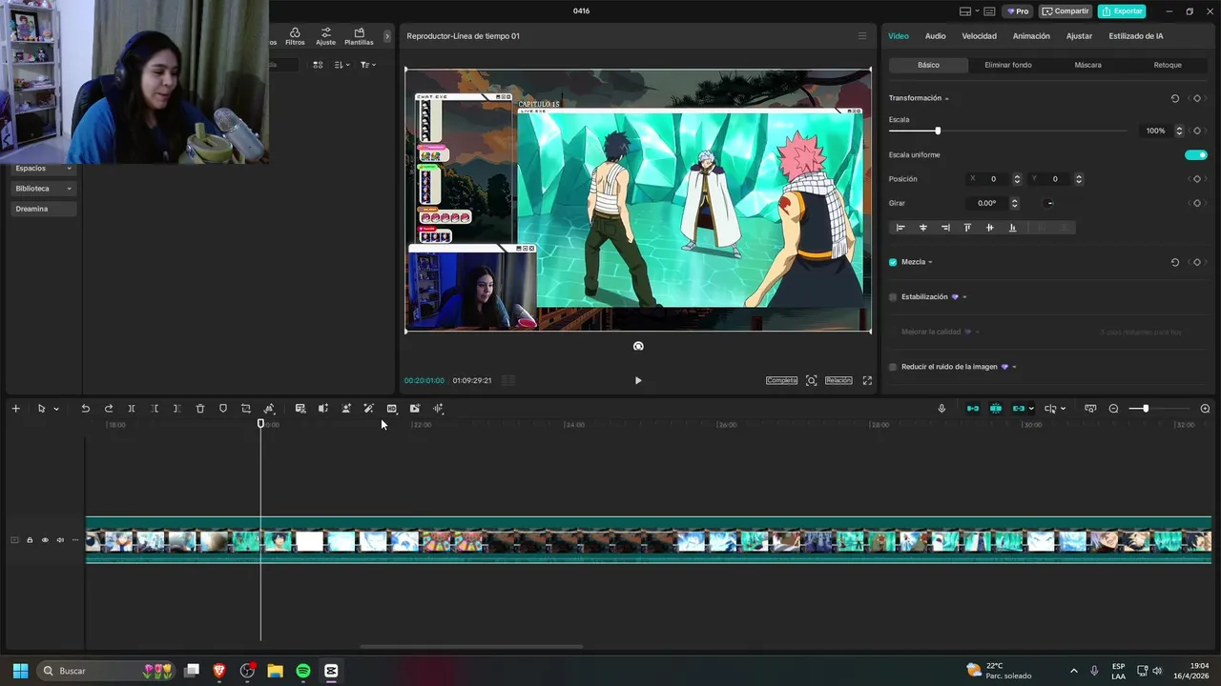Hide the video track with eye icon
Image resolution: width=1221 pixels, height=686 pixels.
tap(45, 540)
